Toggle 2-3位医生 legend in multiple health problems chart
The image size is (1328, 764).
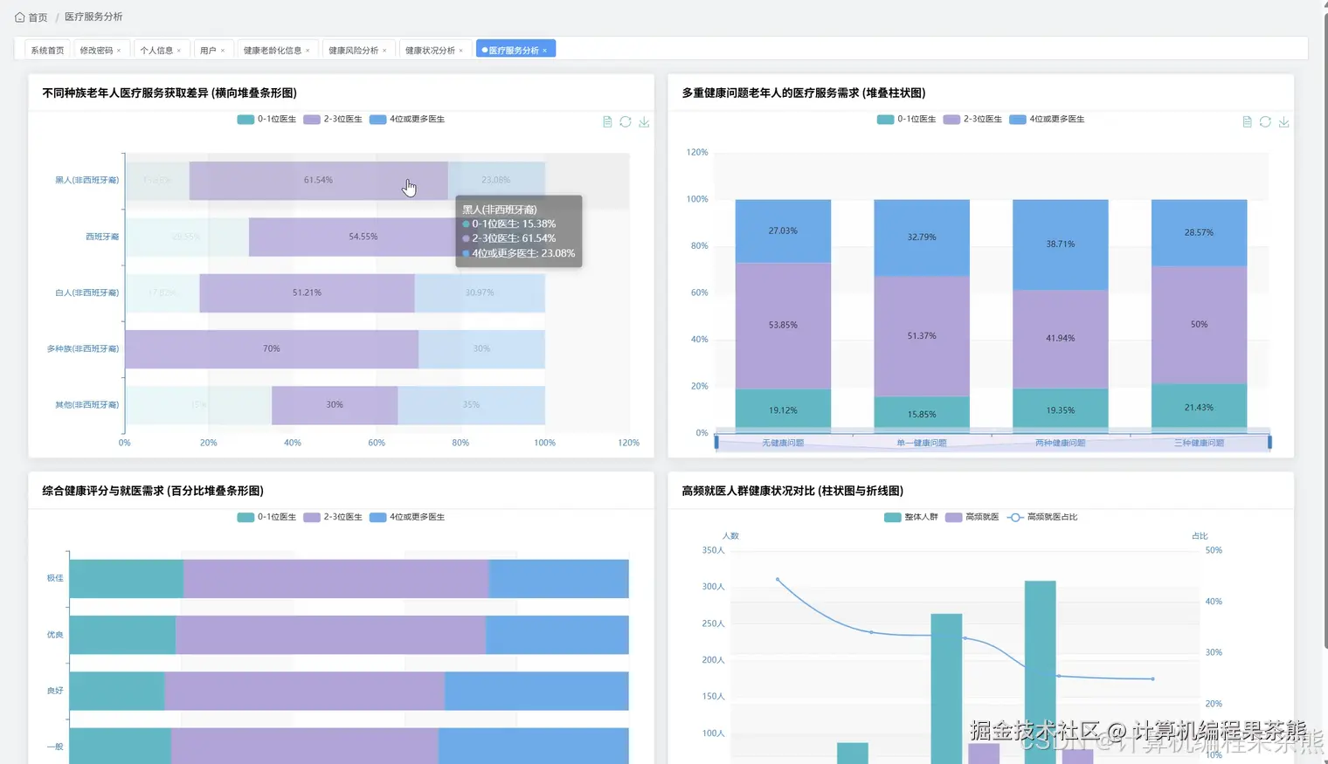tap(972, 120)
